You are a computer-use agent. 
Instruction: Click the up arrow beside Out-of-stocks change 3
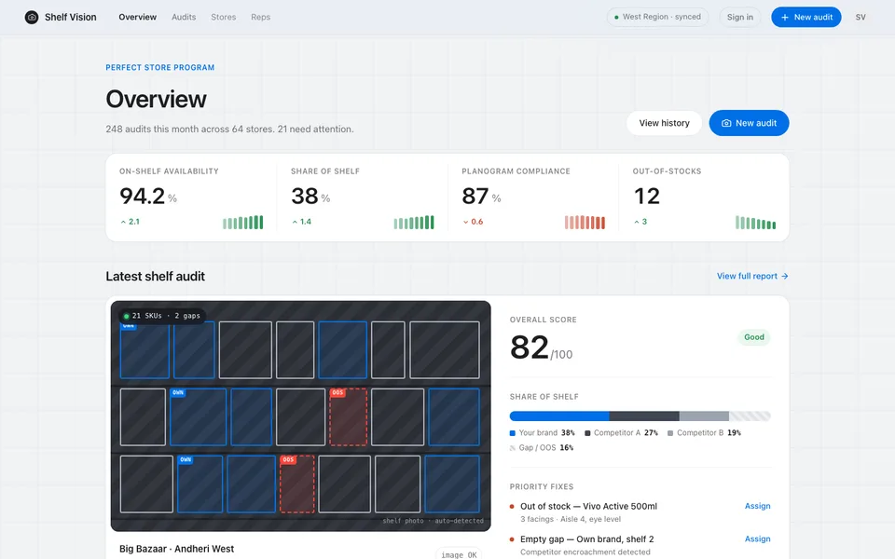coord(637,222)
